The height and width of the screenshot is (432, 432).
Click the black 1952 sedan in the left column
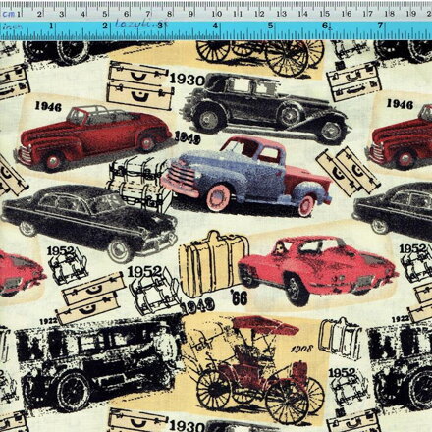(x=89, y=223)
